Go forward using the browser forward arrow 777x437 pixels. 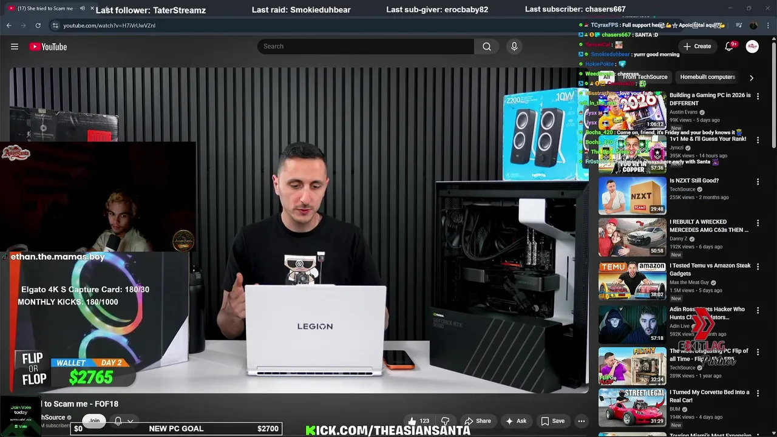[x=23, y=25]
